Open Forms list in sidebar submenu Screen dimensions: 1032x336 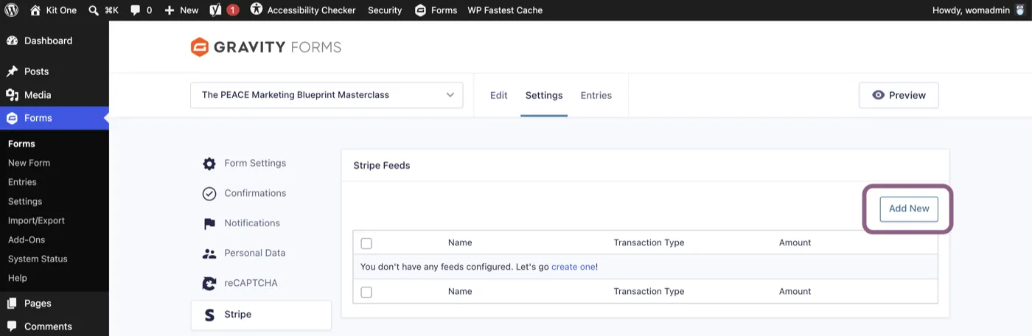(x=21, y=144)
